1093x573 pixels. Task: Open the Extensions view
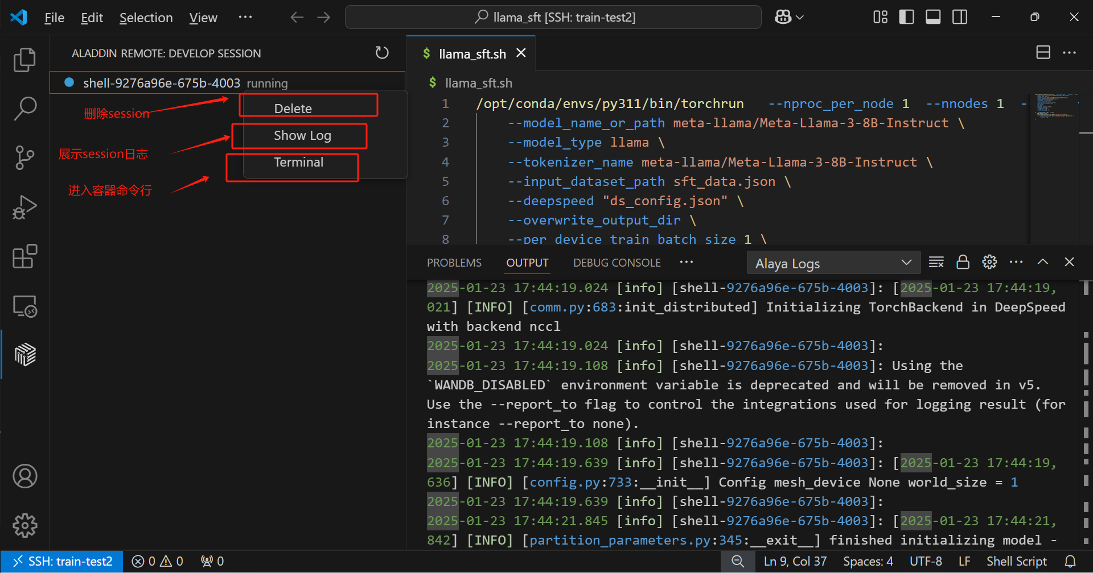click(24, 256)
